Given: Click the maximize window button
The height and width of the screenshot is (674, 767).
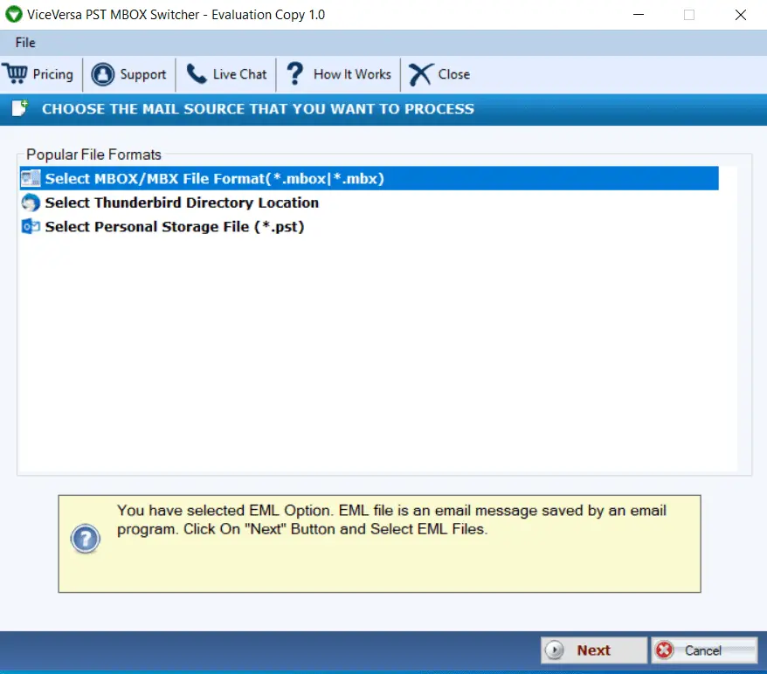Looking at the screenshot, I should [689, 15].
